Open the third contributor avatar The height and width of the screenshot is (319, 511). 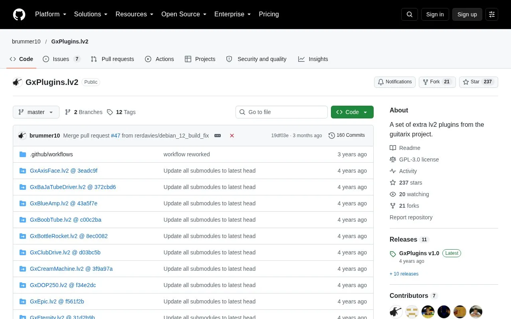428,312
